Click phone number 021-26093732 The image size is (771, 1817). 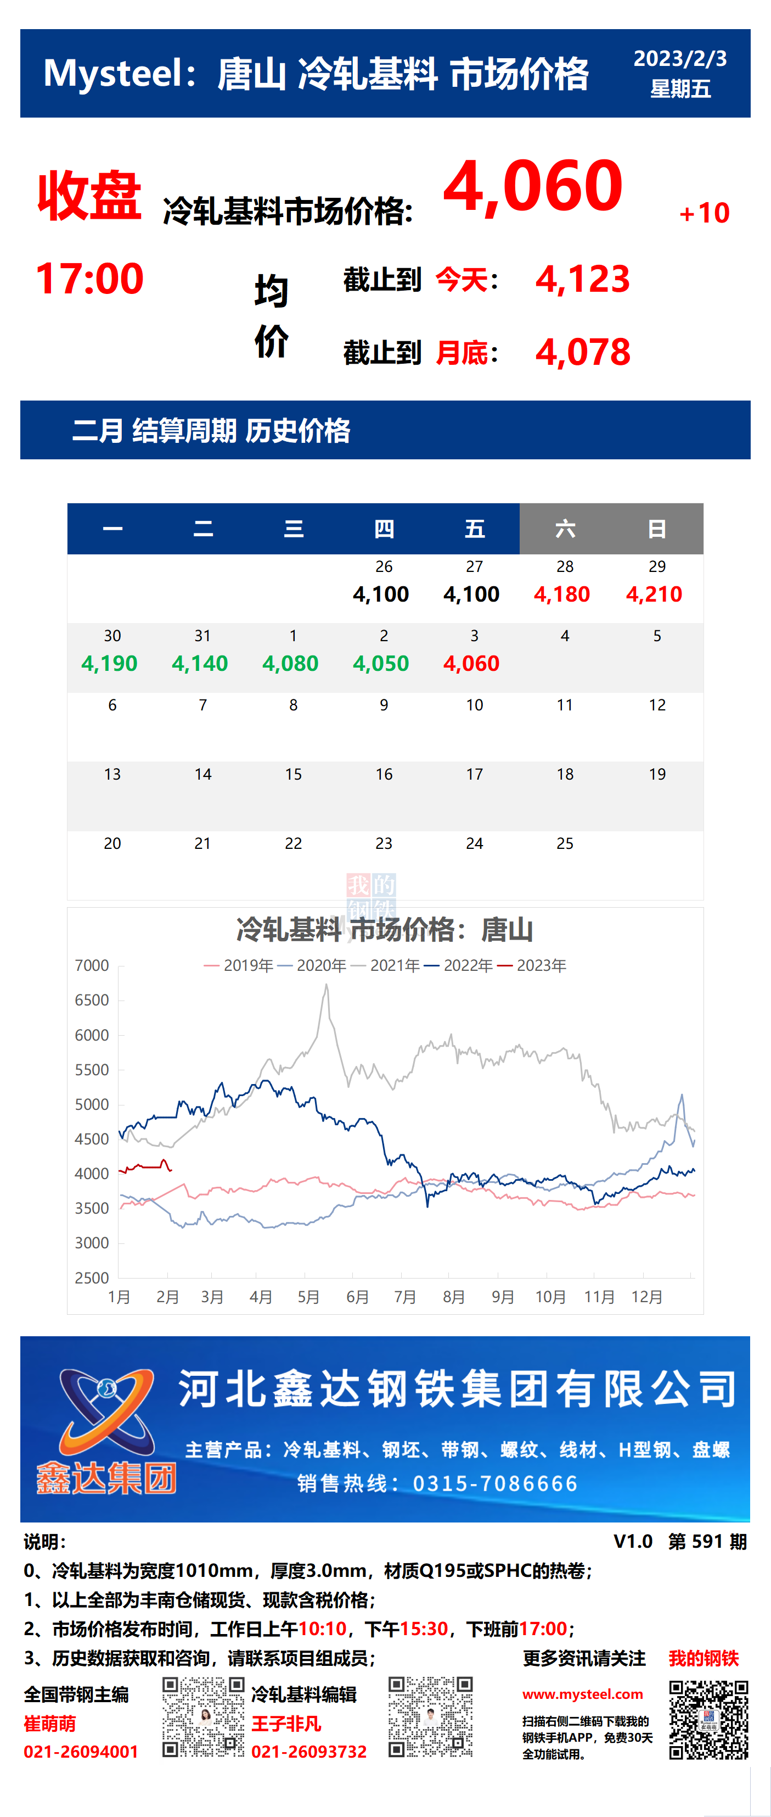(x=309, y=1752)
